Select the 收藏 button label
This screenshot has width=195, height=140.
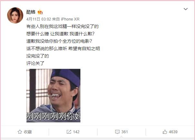(x=28, y=132)
